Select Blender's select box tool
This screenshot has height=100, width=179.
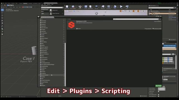tap(2, 10)
